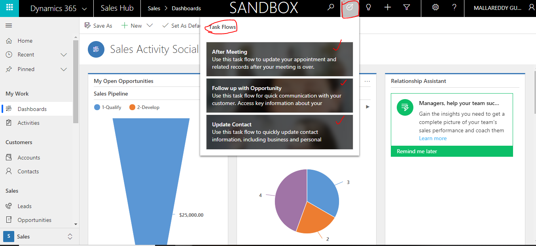536x246 pixels.
Task: Click the chart panel ellipsis menu
Action: 367,81
